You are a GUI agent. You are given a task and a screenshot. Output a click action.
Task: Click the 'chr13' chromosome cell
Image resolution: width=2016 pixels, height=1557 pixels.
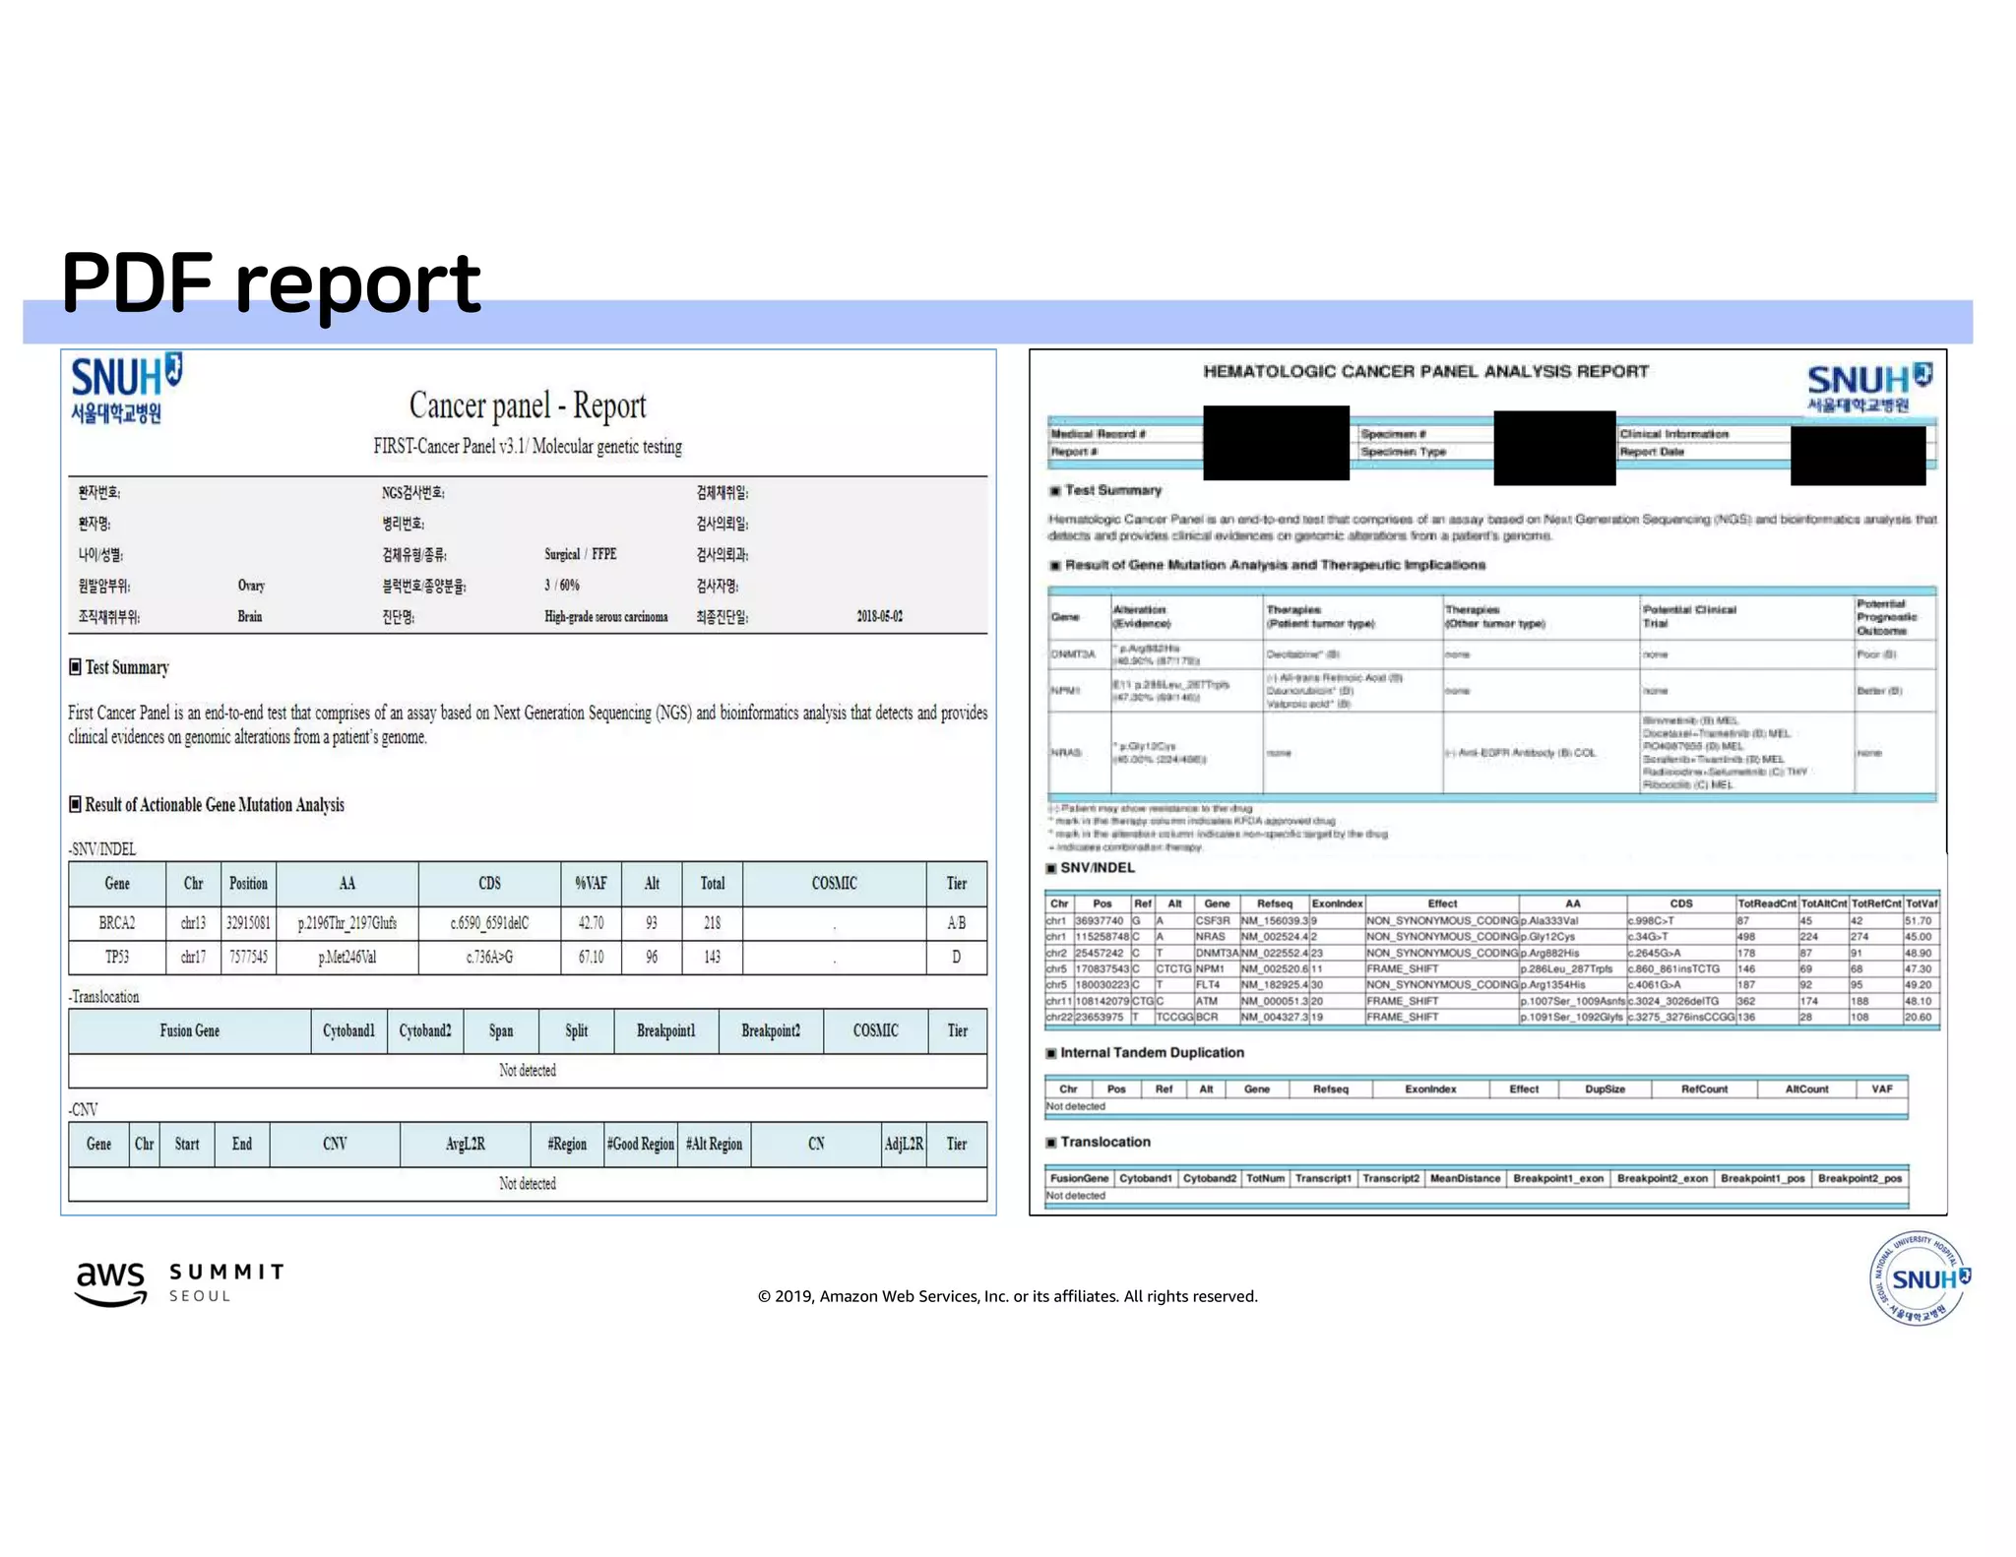coord(194,922)
